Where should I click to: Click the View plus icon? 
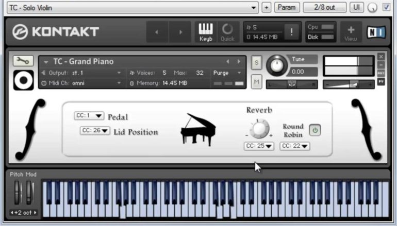pos(351,32)
